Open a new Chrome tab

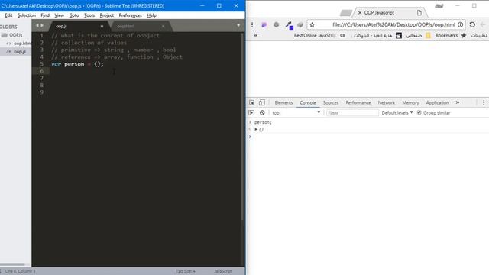click(x=345, y=13)
